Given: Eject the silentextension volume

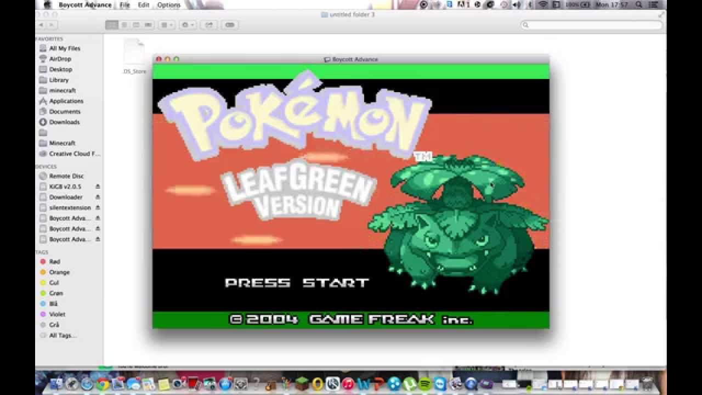Looking at the screenshot, I should [x=98, y=207].
